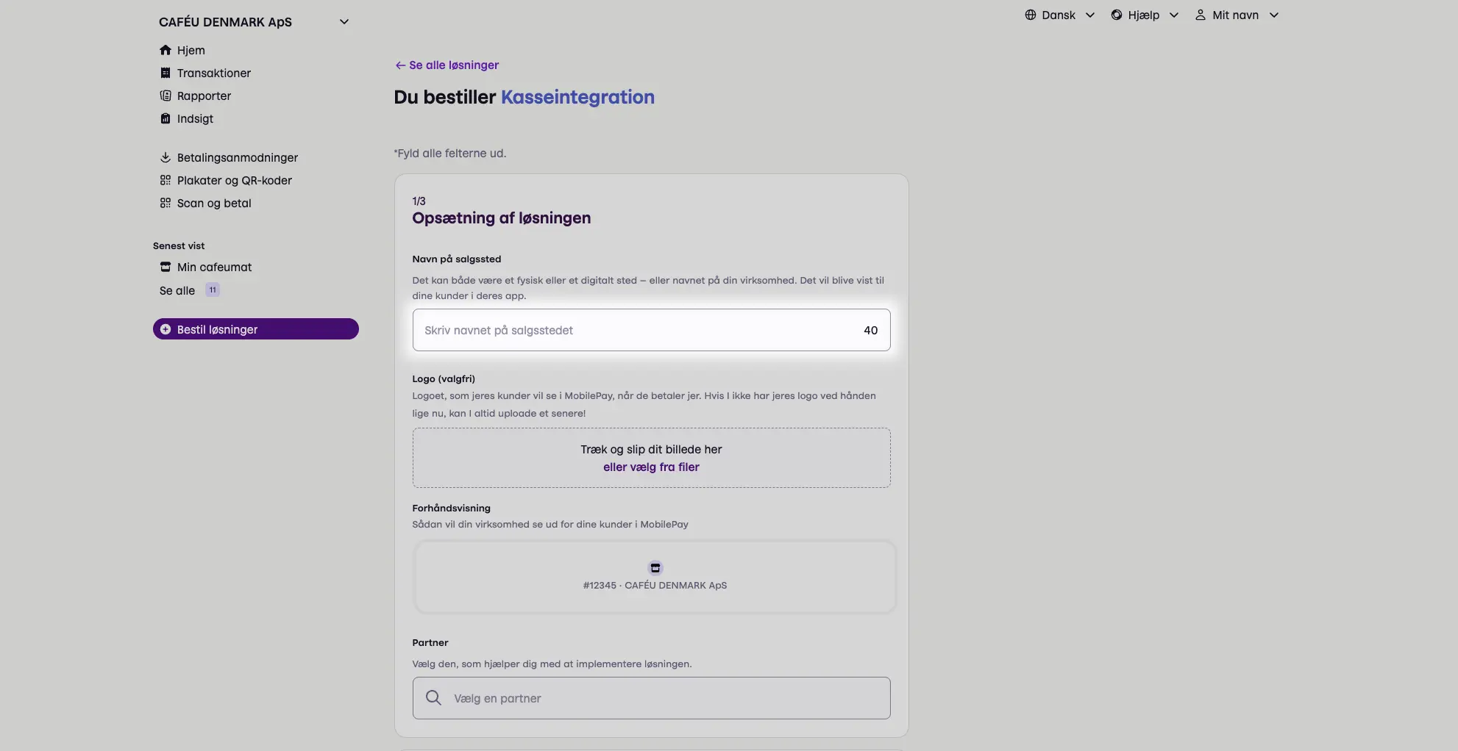Open the Hjælp dropdown menu
Image resolution: width=1458 pixels, height=751 pixels.
pos(1145,15)
